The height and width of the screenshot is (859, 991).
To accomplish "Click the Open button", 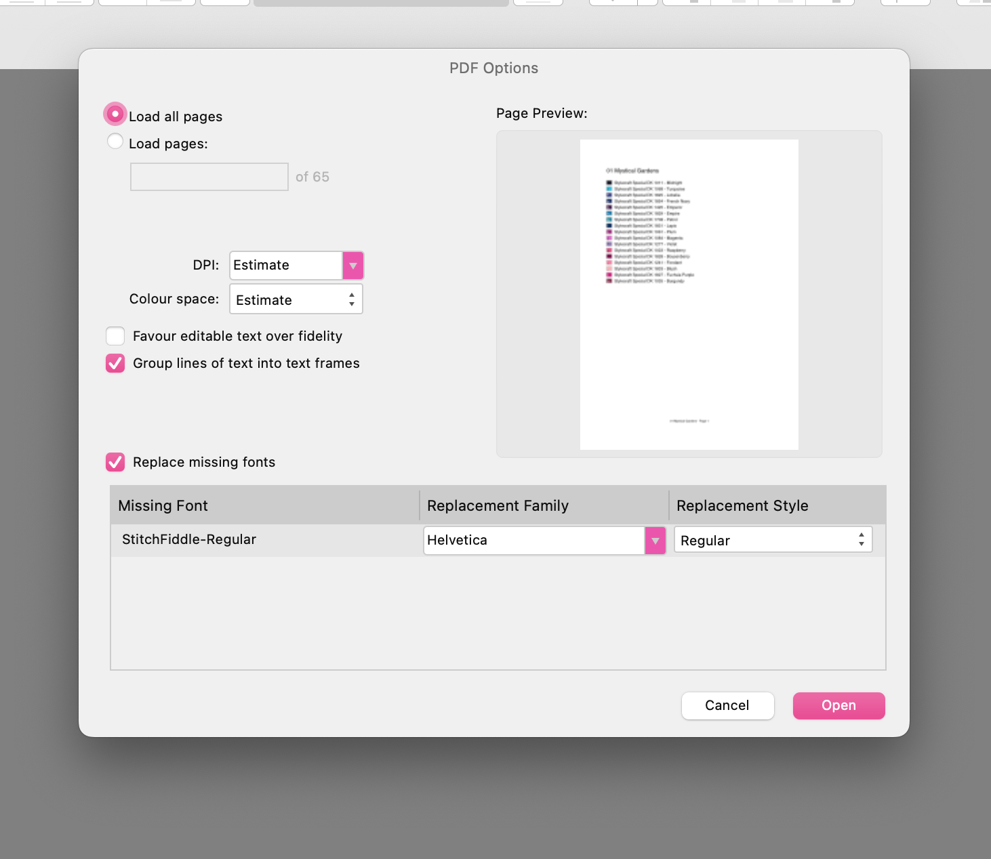I will (x=838, y=706).
